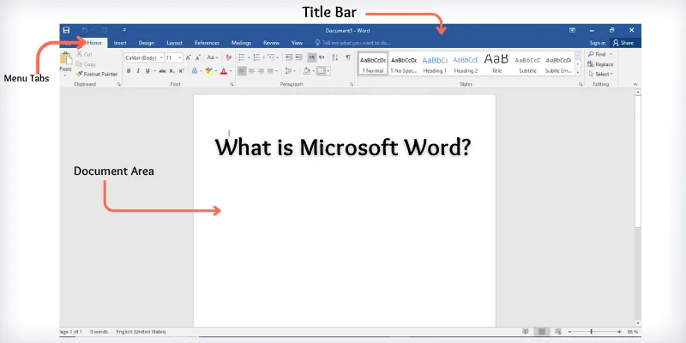Viewport: 686px width, 343px height.
Task: Click the Multilevel List icon
Action: pos(271,57)
